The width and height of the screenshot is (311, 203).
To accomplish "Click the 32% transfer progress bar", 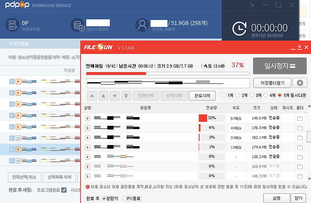I will pyautogui.click(x=212, y=118).
